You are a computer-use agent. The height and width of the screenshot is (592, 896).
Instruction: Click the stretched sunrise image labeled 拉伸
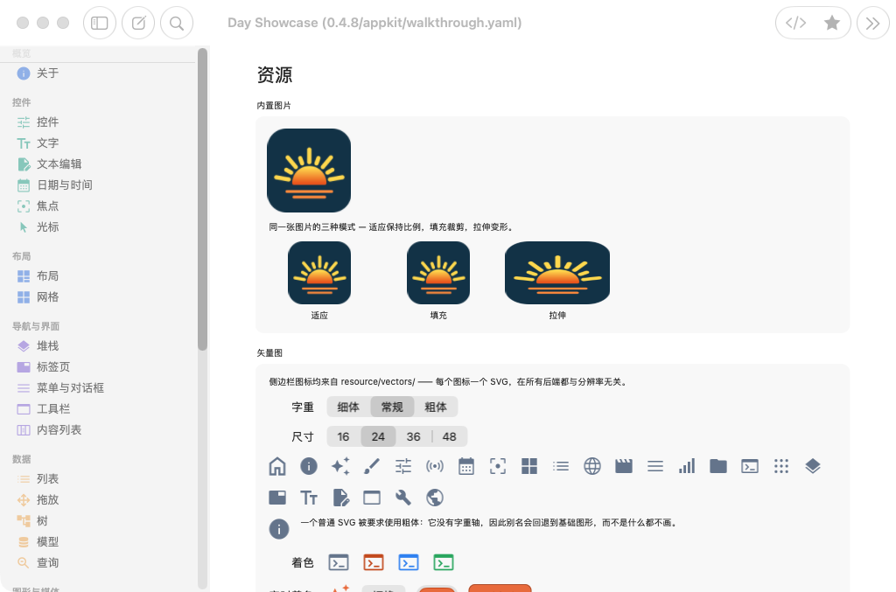(557, 273)
